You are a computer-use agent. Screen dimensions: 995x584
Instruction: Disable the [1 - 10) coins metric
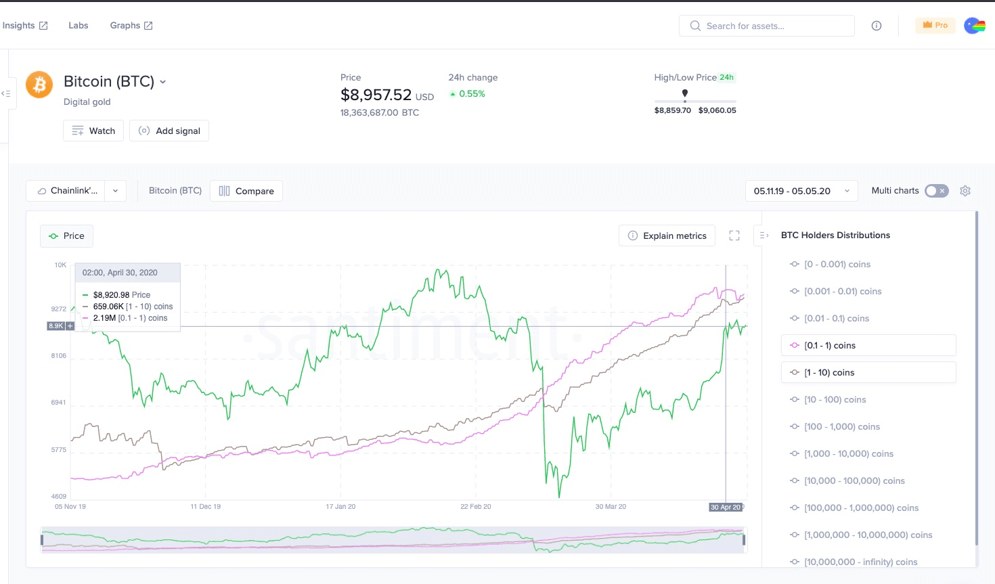[x=868, y=372]
